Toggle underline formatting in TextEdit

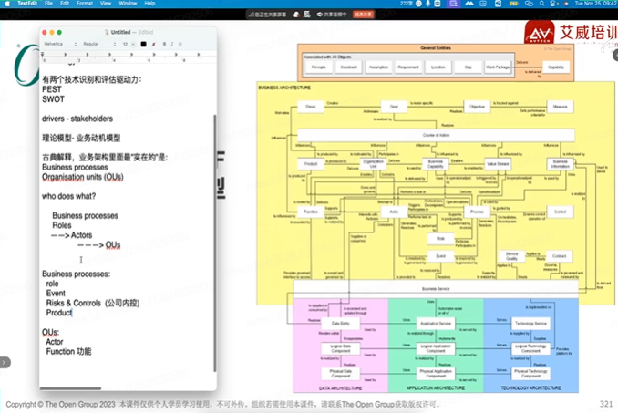point(180,44)
